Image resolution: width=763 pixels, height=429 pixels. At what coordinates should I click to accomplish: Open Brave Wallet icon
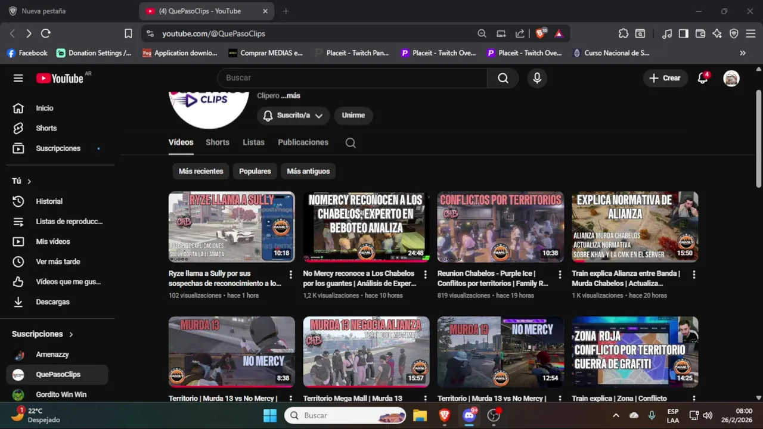click(x=700, y=34)
